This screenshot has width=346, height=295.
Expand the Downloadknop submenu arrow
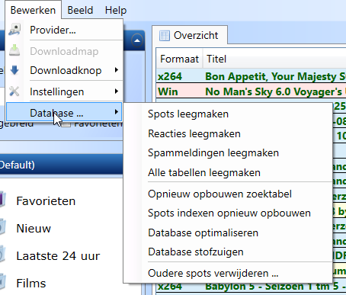click(117, 69)
